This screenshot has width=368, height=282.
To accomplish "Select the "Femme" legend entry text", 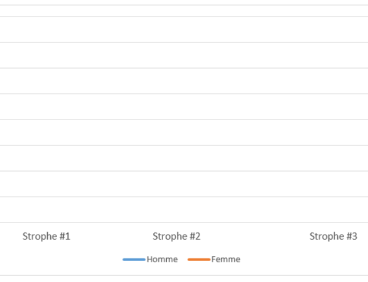I will tap(226, 259).
